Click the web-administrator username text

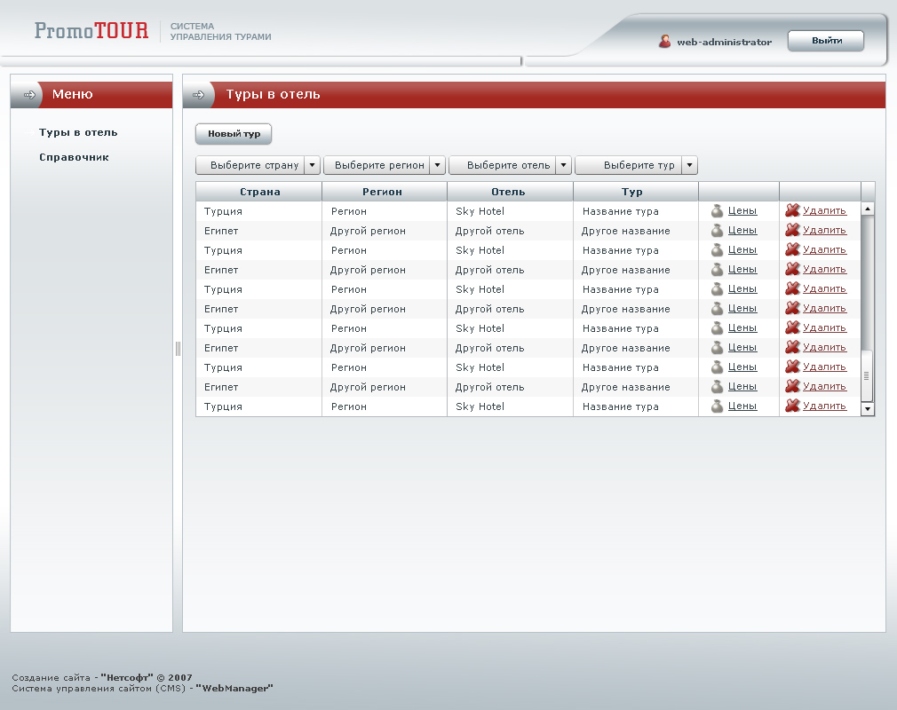click(x=724, y=42)
